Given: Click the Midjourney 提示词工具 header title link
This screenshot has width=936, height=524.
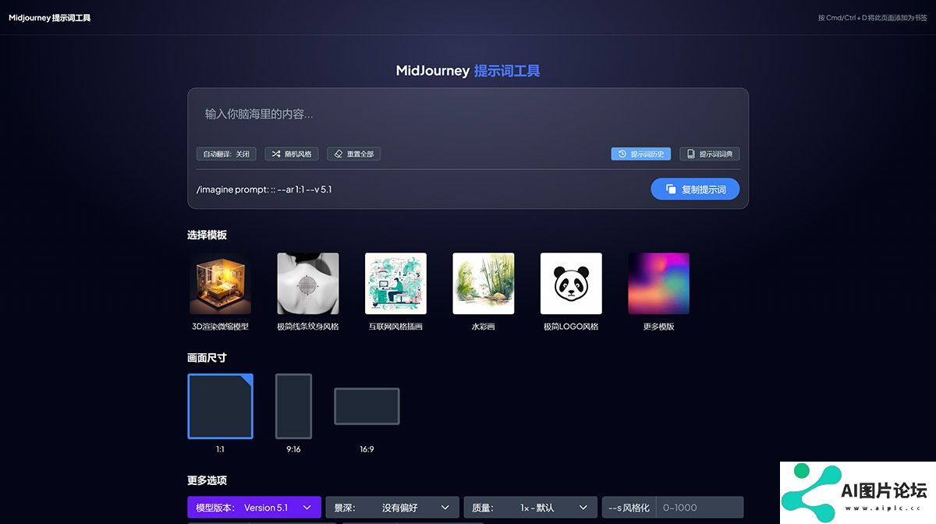Looking at the screenshot, I should (x=50, y=17).
